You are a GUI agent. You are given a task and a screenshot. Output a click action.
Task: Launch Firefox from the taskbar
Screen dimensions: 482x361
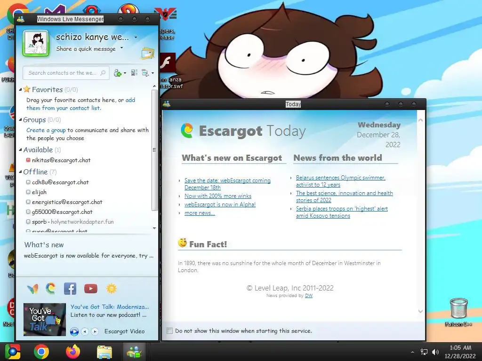73,352
